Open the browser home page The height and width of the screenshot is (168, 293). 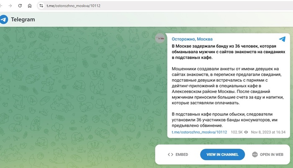(29, 6)
